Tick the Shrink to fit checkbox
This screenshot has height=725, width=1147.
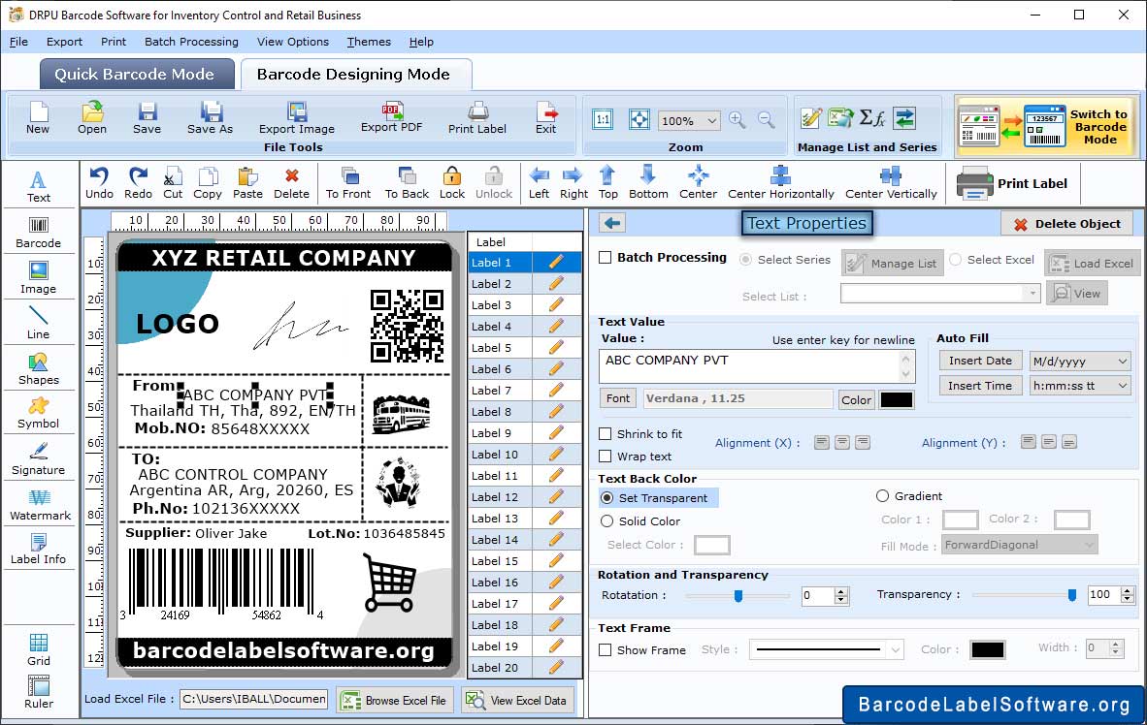[x=605, y=434]
